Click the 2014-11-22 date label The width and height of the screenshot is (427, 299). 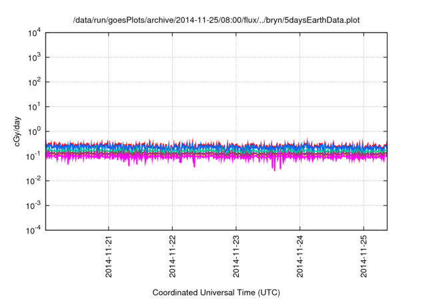tap(172, 256)
